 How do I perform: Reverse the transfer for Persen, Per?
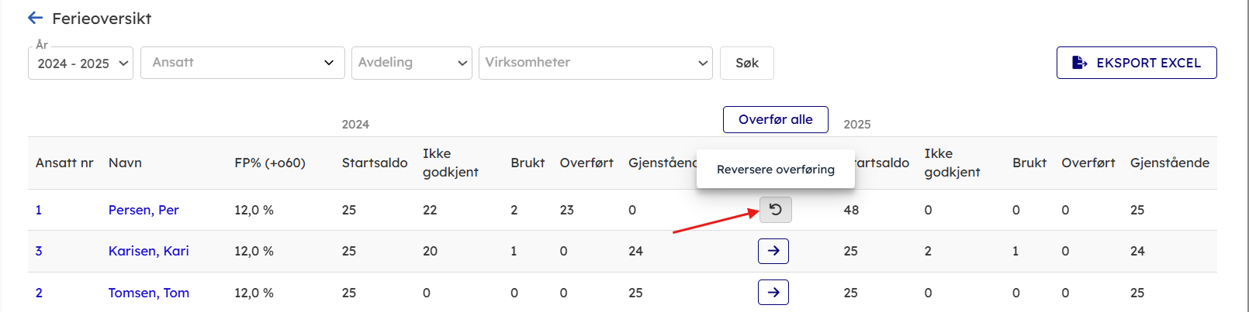(x=775, y=210)
